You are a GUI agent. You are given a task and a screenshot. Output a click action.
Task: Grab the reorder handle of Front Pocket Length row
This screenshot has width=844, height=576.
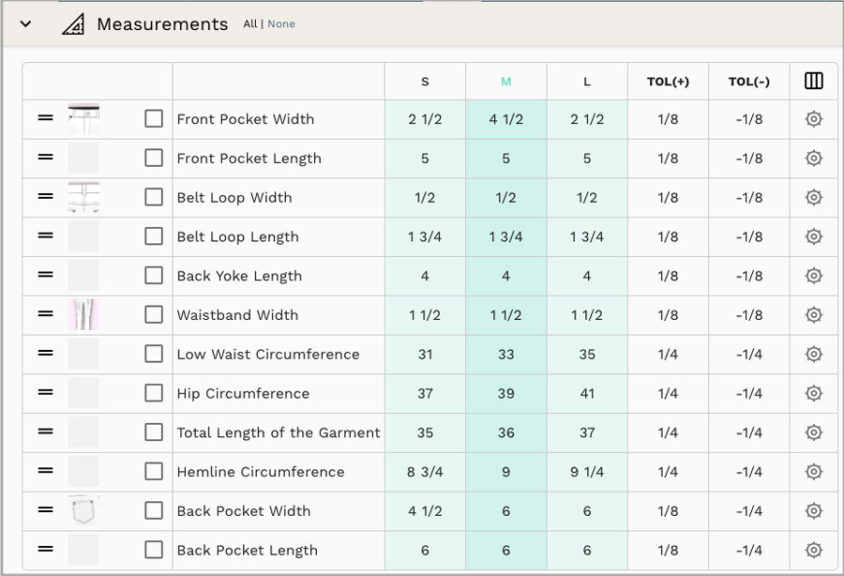point(45,157)
